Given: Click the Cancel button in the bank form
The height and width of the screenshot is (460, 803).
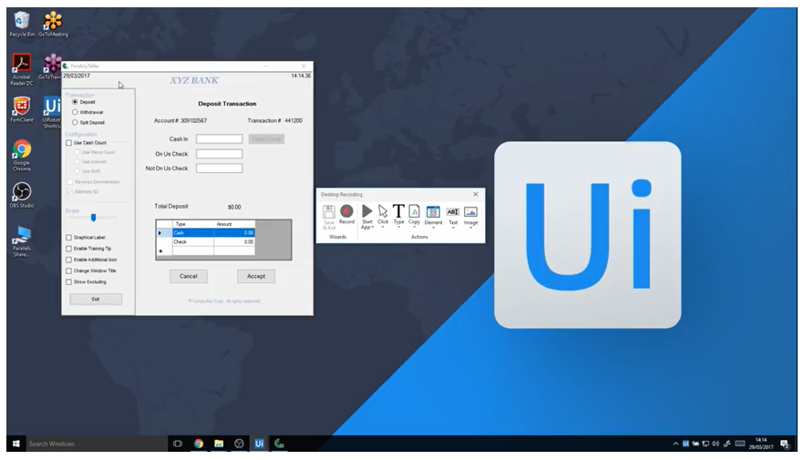Looking at the screenshot, I should pos(189,276).
